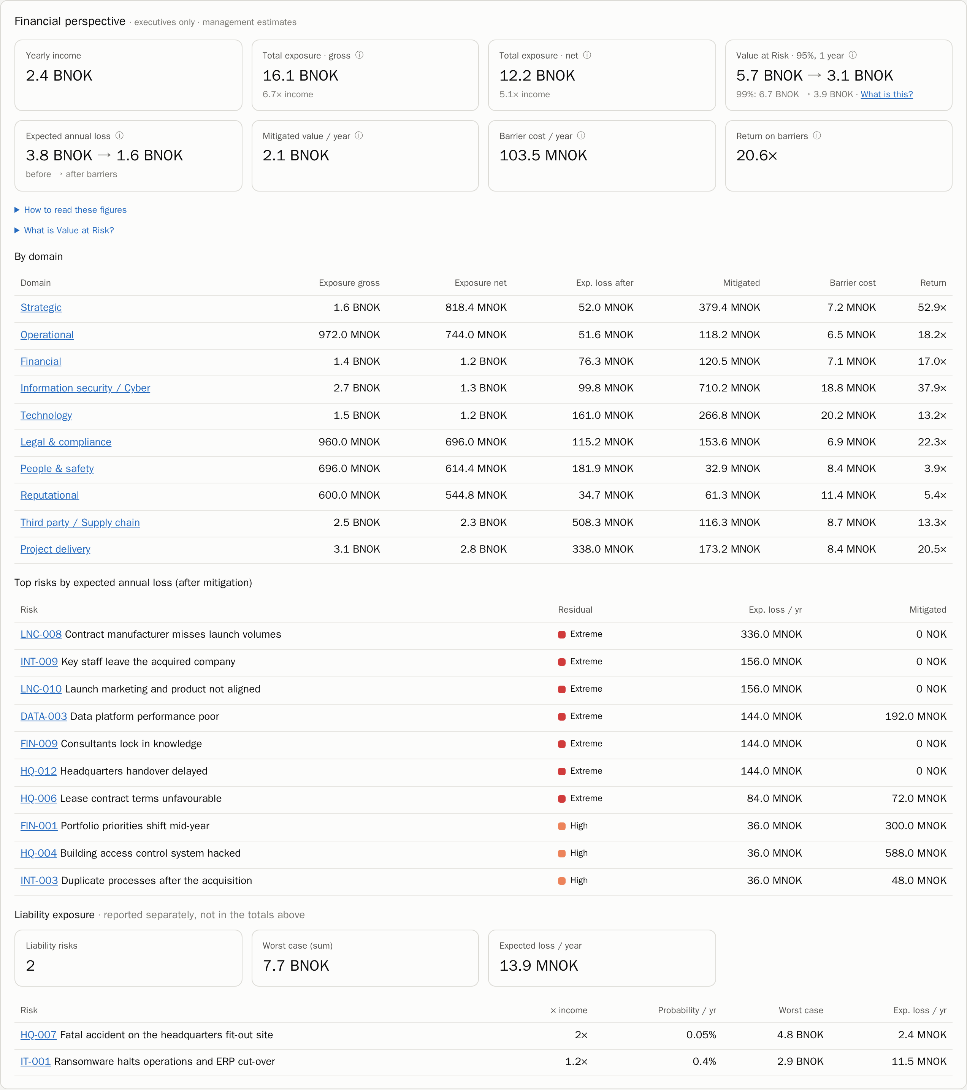Expand 'What is Value at Risk?' section
This screenshot has width=967, height=1090.
click(x=64, y=230)
